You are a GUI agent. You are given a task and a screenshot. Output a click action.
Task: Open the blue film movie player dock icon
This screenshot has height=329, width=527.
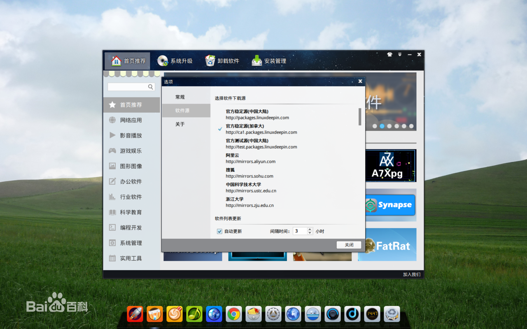[214, 314]
